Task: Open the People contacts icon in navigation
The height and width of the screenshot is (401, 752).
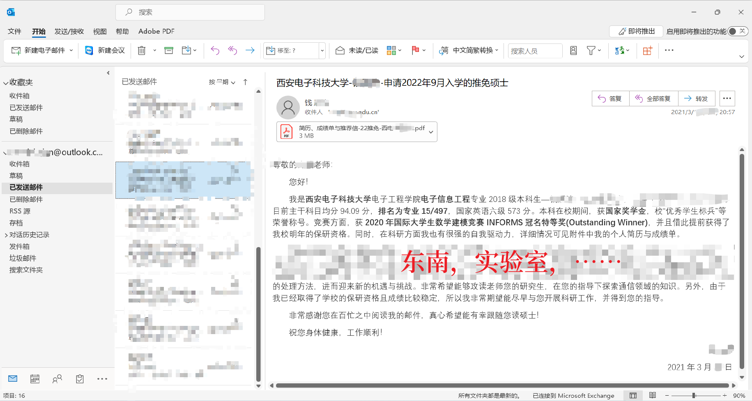Action: tap(57, 379)
